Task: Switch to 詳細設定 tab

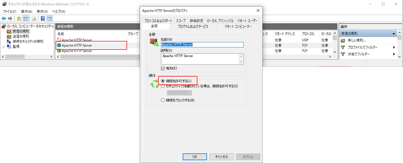Action: tap(197, 21)
